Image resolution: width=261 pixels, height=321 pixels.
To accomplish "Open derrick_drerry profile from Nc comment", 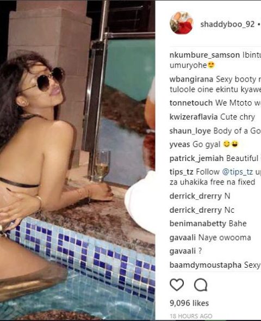I will click(196, 210).
